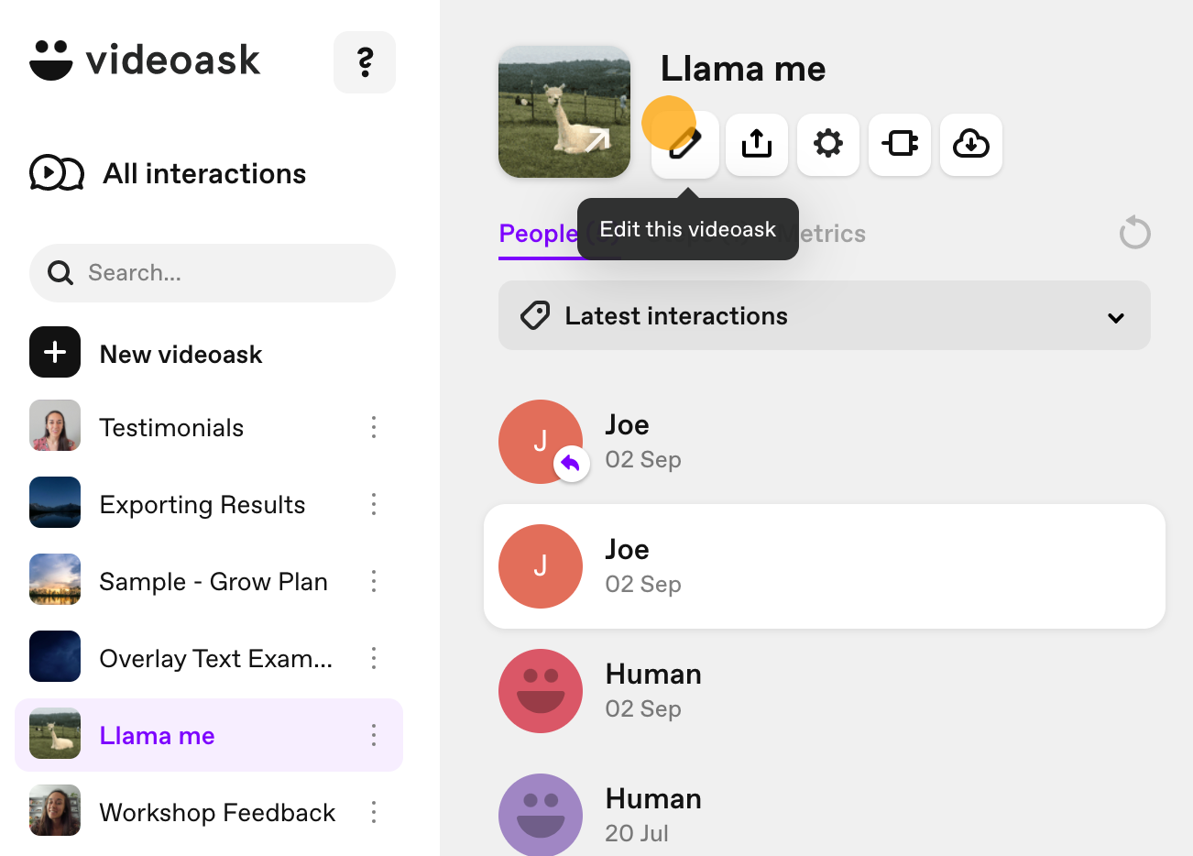Click the purple reply arrow badge
Screen dimensions: 1193x856
(x=571, y=464)
